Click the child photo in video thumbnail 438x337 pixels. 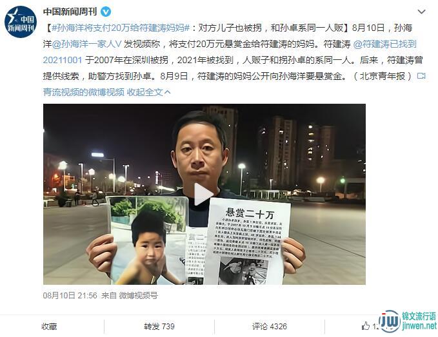point(148,240)
